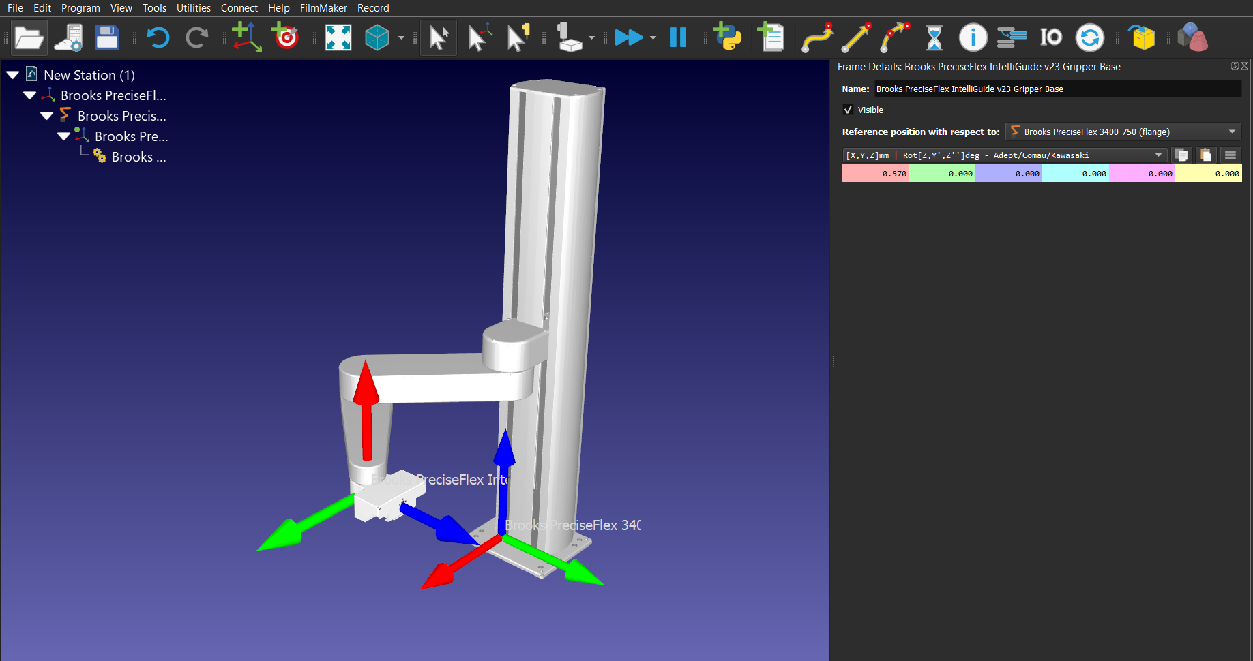Screen dimensions: 1253x661
Task: Insert a linear move instruction
Action: 856,37
